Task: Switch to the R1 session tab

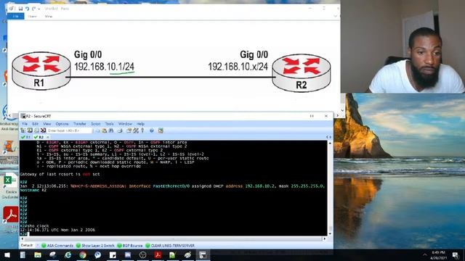Action: pyautogui.click(x=25, y=137)
